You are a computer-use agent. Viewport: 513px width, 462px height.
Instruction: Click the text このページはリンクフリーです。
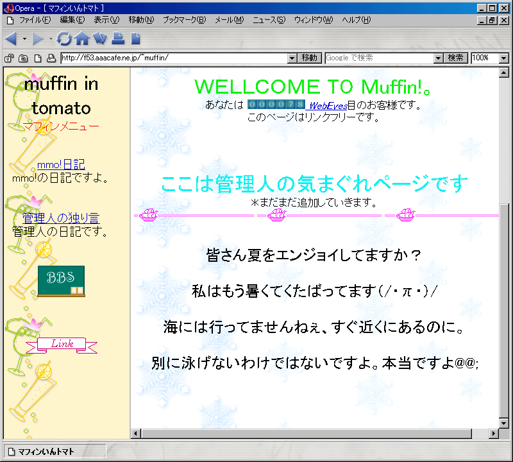(313, 117)
